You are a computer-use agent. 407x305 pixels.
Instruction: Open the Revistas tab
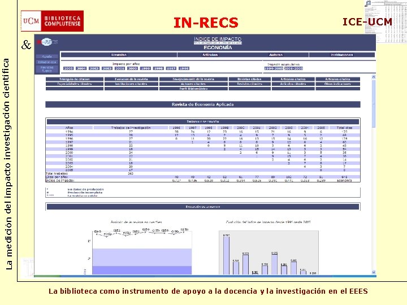coord(119,55)
